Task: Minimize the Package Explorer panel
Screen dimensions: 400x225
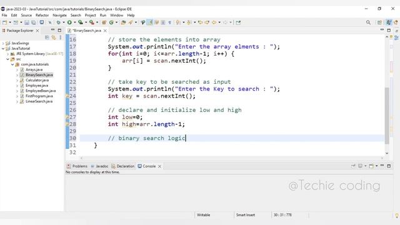Action: click(52, 30)
